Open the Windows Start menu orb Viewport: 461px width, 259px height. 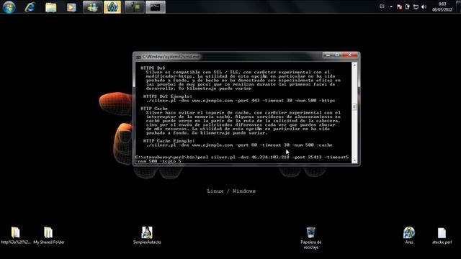9,6
